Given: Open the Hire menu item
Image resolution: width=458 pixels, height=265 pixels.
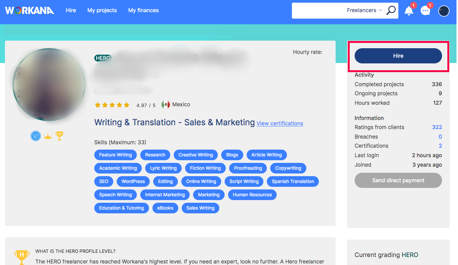Looking at the screenshot, I should click(x=71, y=10).
